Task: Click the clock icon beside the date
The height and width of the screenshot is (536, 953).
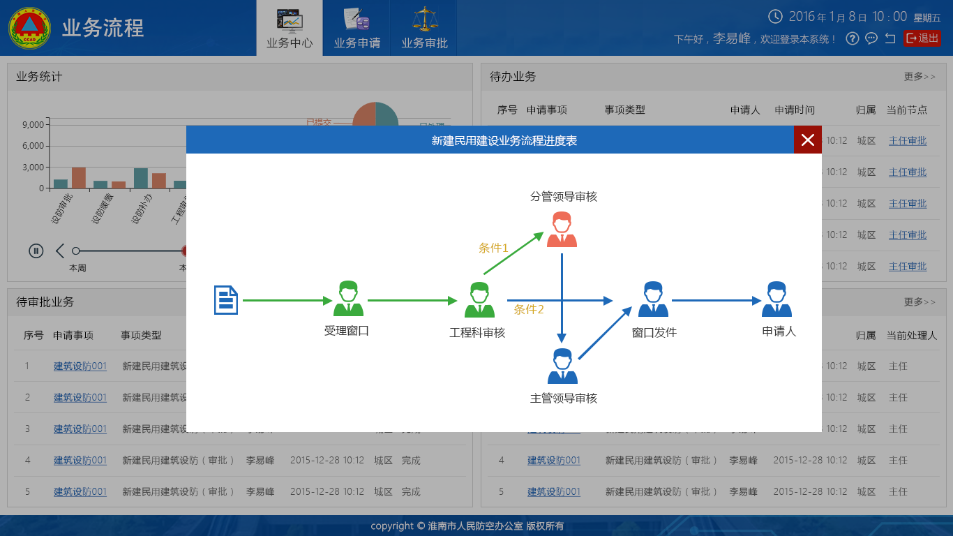Action: [x=775, y=17]
